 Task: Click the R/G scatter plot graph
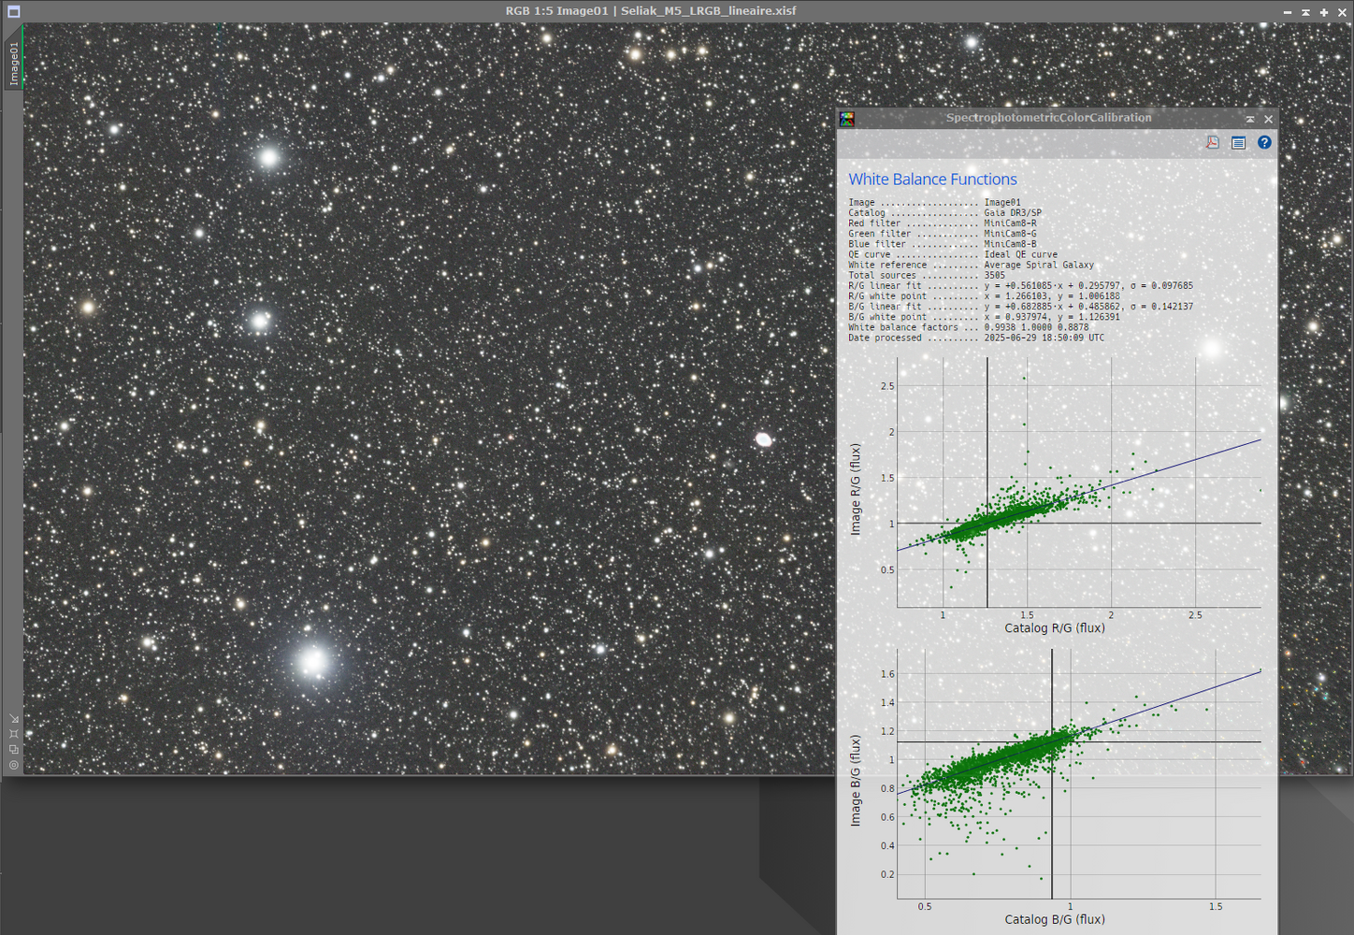[x=1079, y=482]
